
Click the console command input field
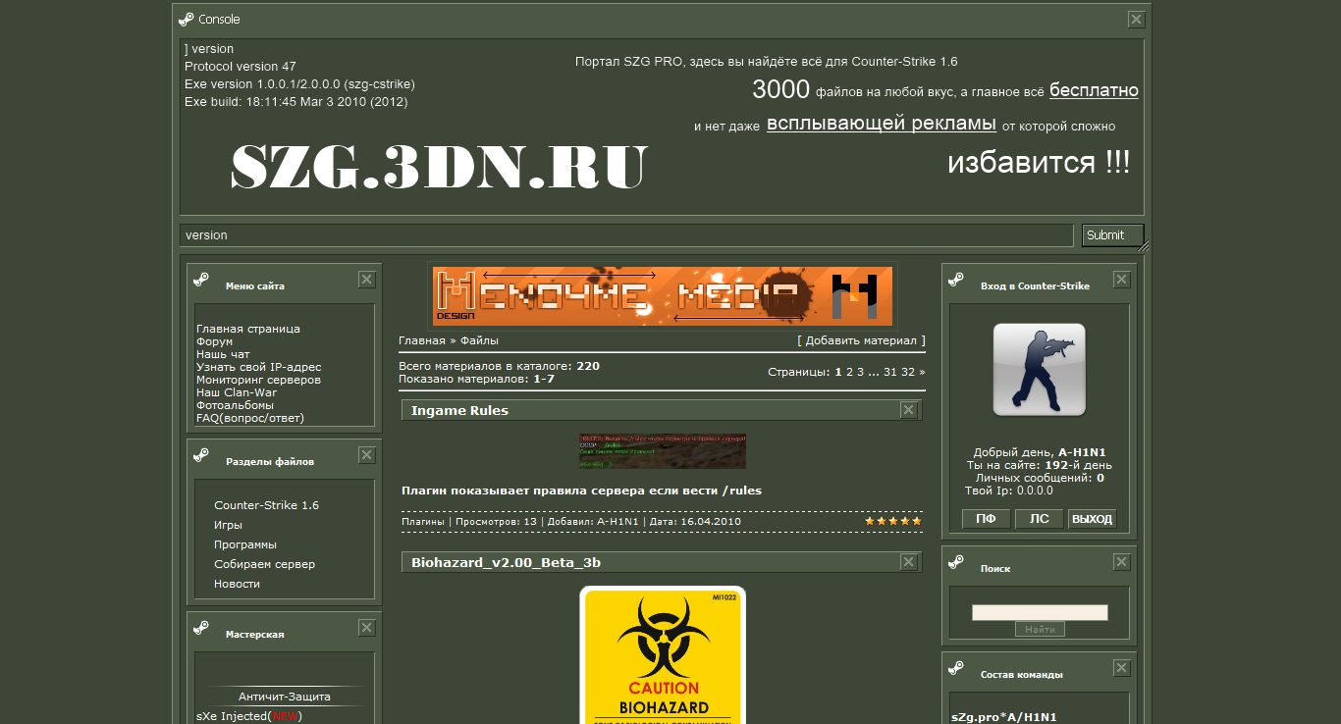tap(626, 235)
